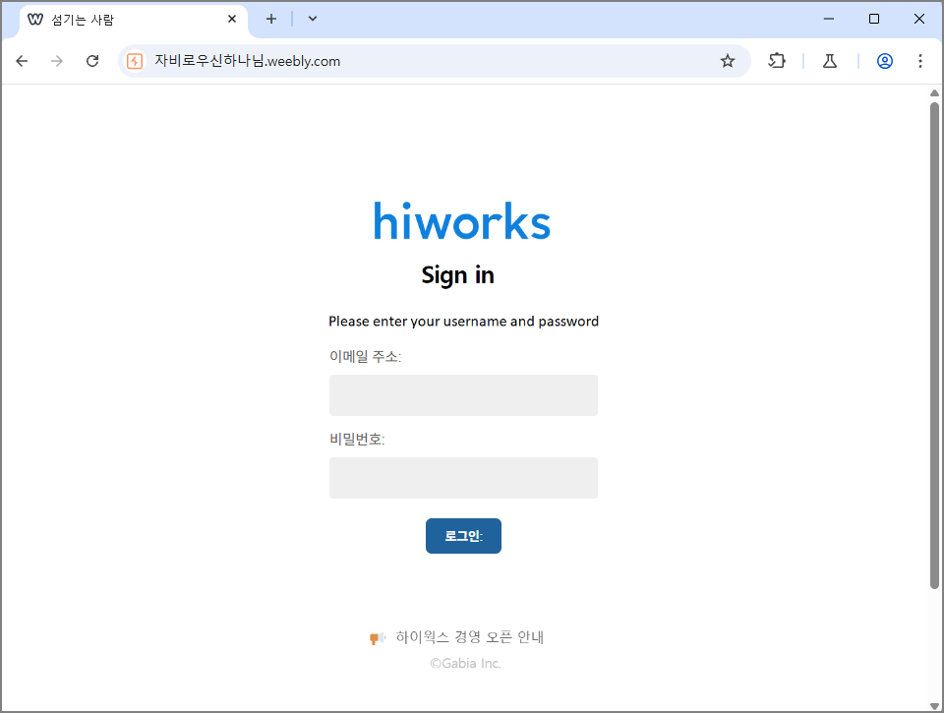Open the Chrome three-dot menu
Viewport: 944px width, 713px height.
[920, 61]
